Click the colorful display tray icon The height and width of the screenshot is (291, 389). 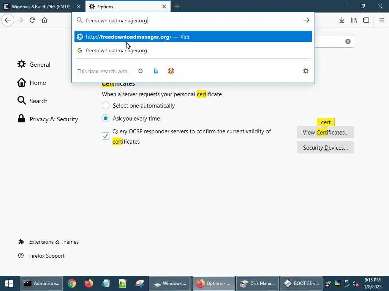(338, 283)
